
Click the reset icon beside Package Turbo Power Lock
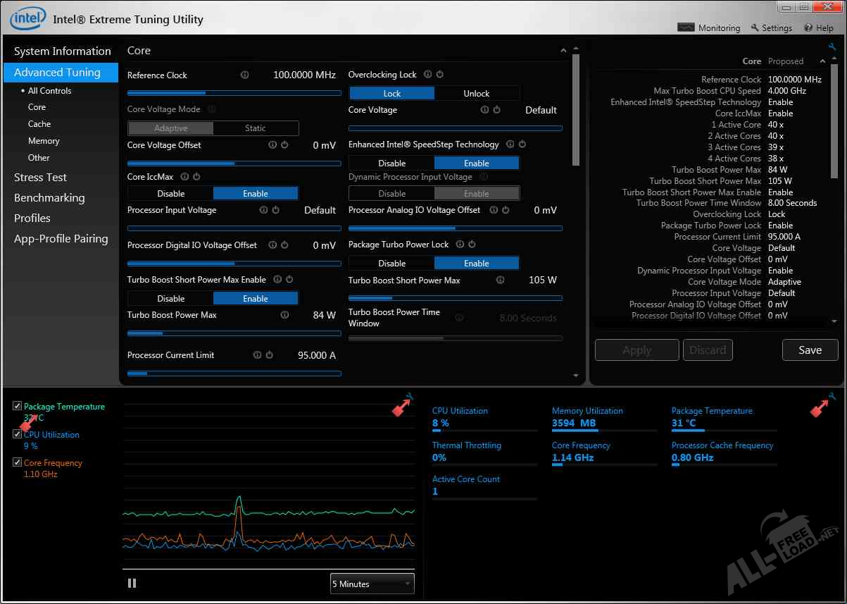pos(472,245)
